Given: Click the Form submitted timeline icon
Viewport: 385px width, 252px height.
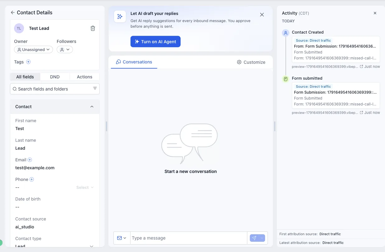Looking at the screenshot, I should [x=286, y=79].
